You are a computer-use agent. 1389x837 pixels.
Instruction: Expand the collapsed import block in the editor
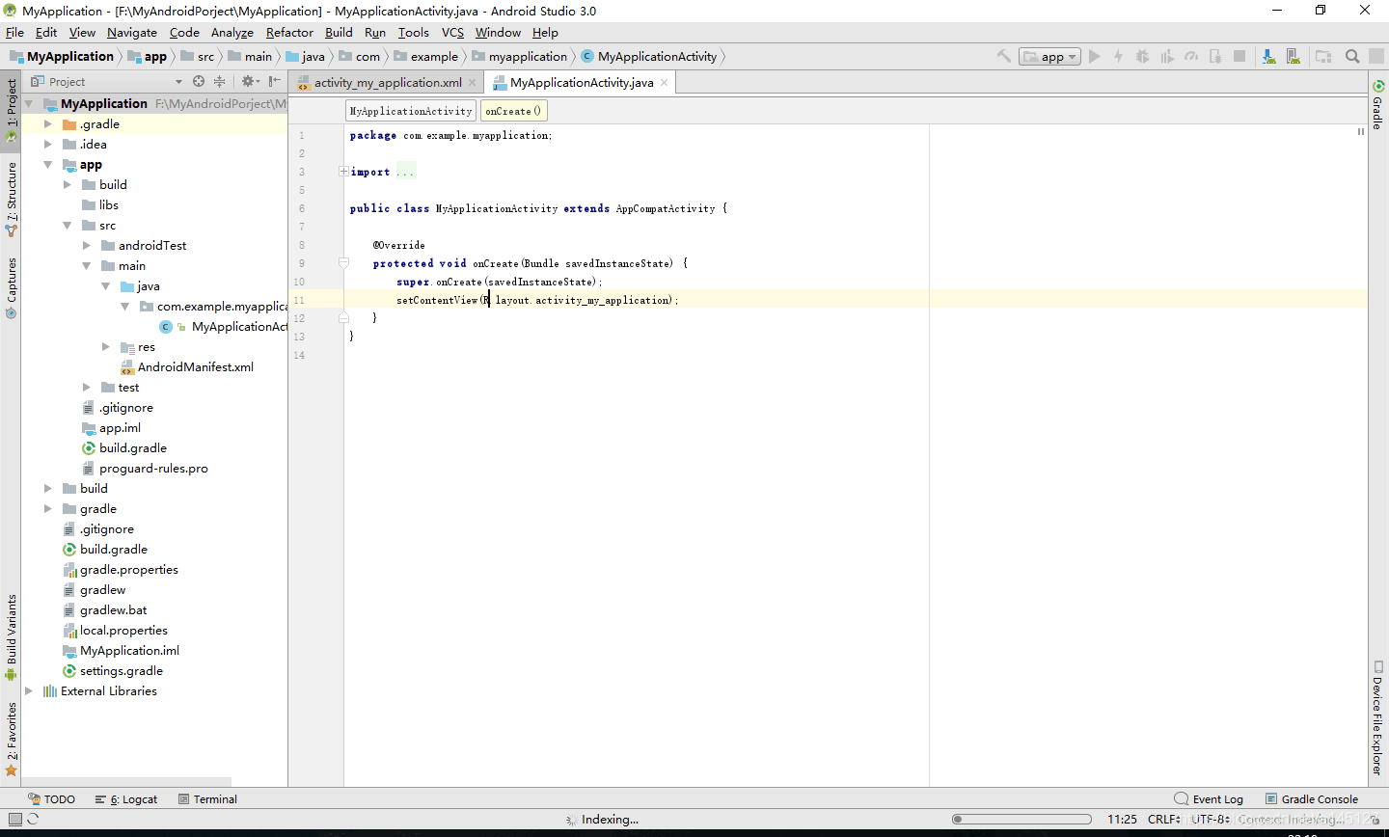[343, 172]
